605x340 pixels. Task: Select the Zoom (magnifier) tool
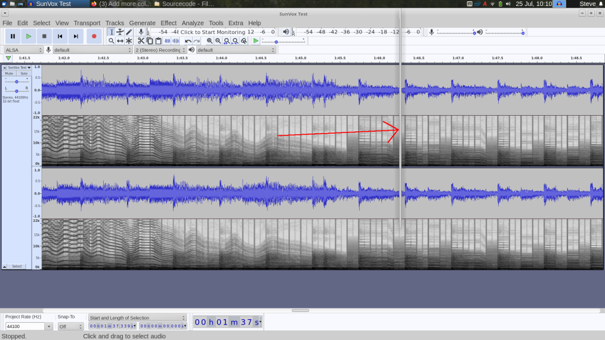coord(112,41)
